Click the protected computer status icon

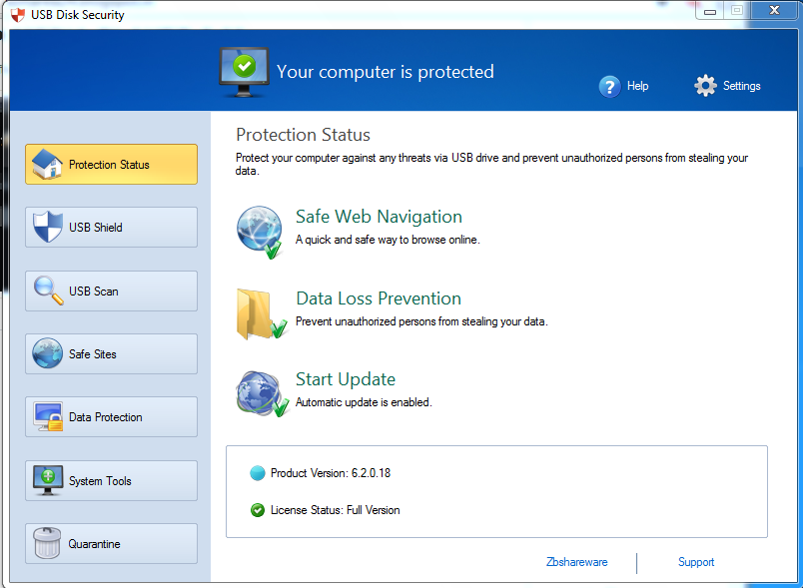click(244, 70)
